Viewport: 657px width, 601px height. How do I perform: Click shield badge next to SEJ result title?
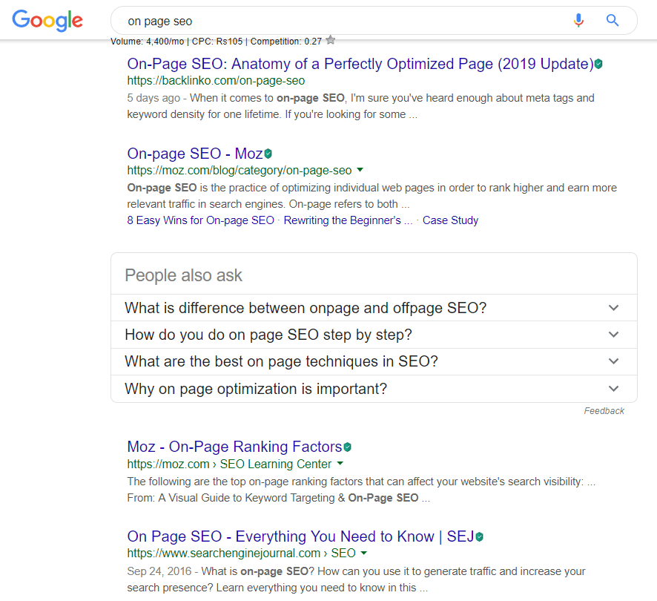pyautogui.click(x=479, y=537)
